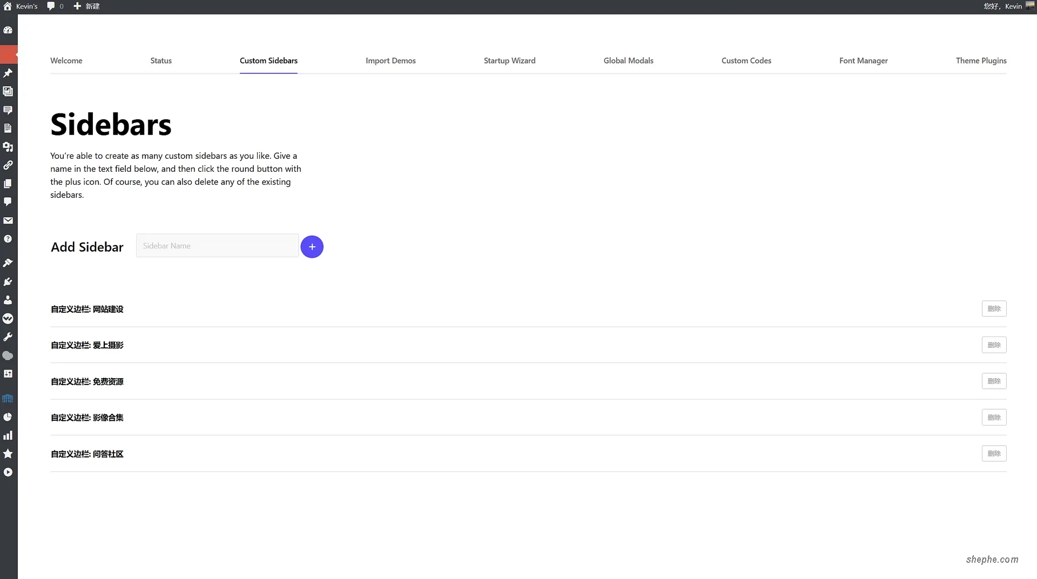Open the bar chart statistics icon
1037x579 pixels.
tap(8, 435)
